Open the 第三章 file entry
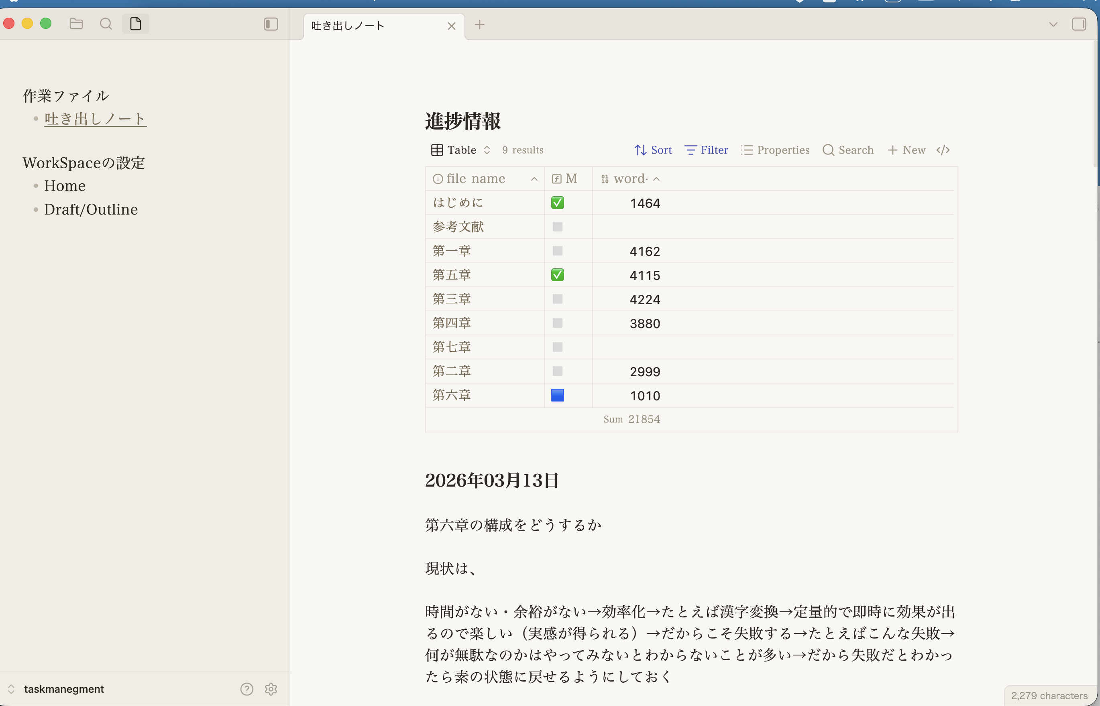 [451, 299]
